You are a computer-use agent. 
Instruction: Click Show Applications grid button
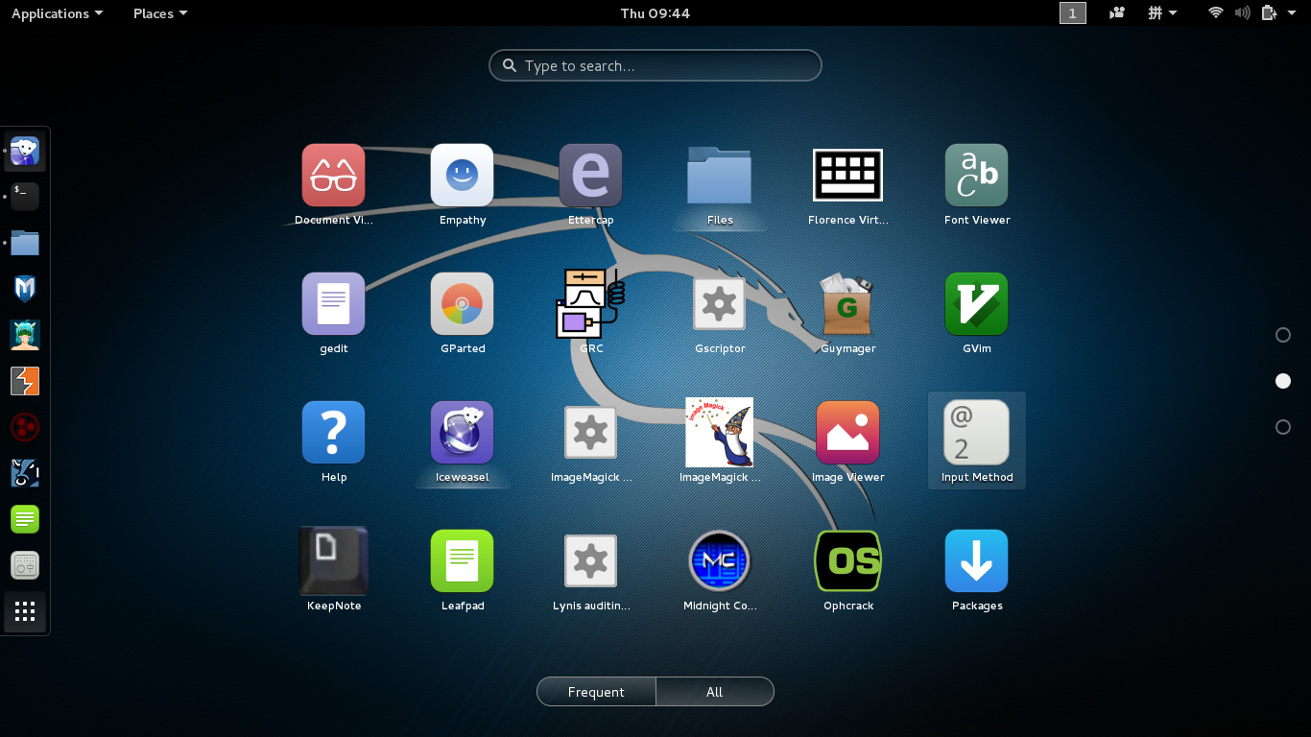[25, 611]
